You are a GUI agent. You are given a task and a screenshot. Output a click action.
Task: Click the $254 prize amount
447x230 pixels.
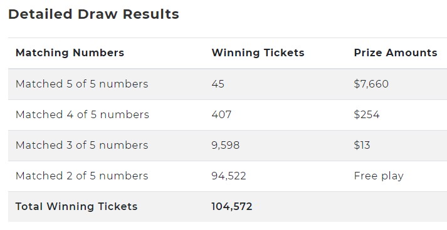tap(367, 114)
